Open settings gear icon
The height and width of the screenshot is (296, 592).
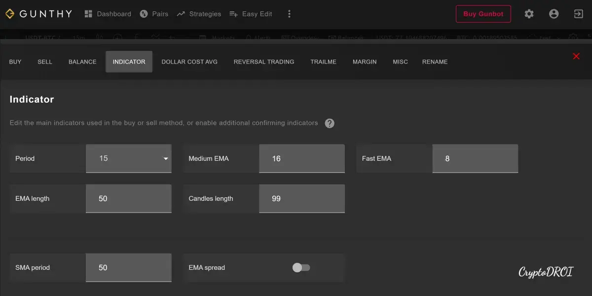529,14
